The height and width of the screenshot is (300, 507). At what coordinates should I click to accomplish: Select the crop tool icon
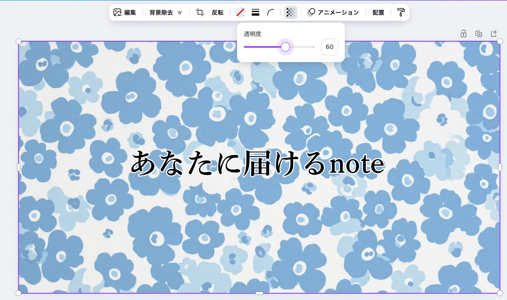[x=200, y=13]
